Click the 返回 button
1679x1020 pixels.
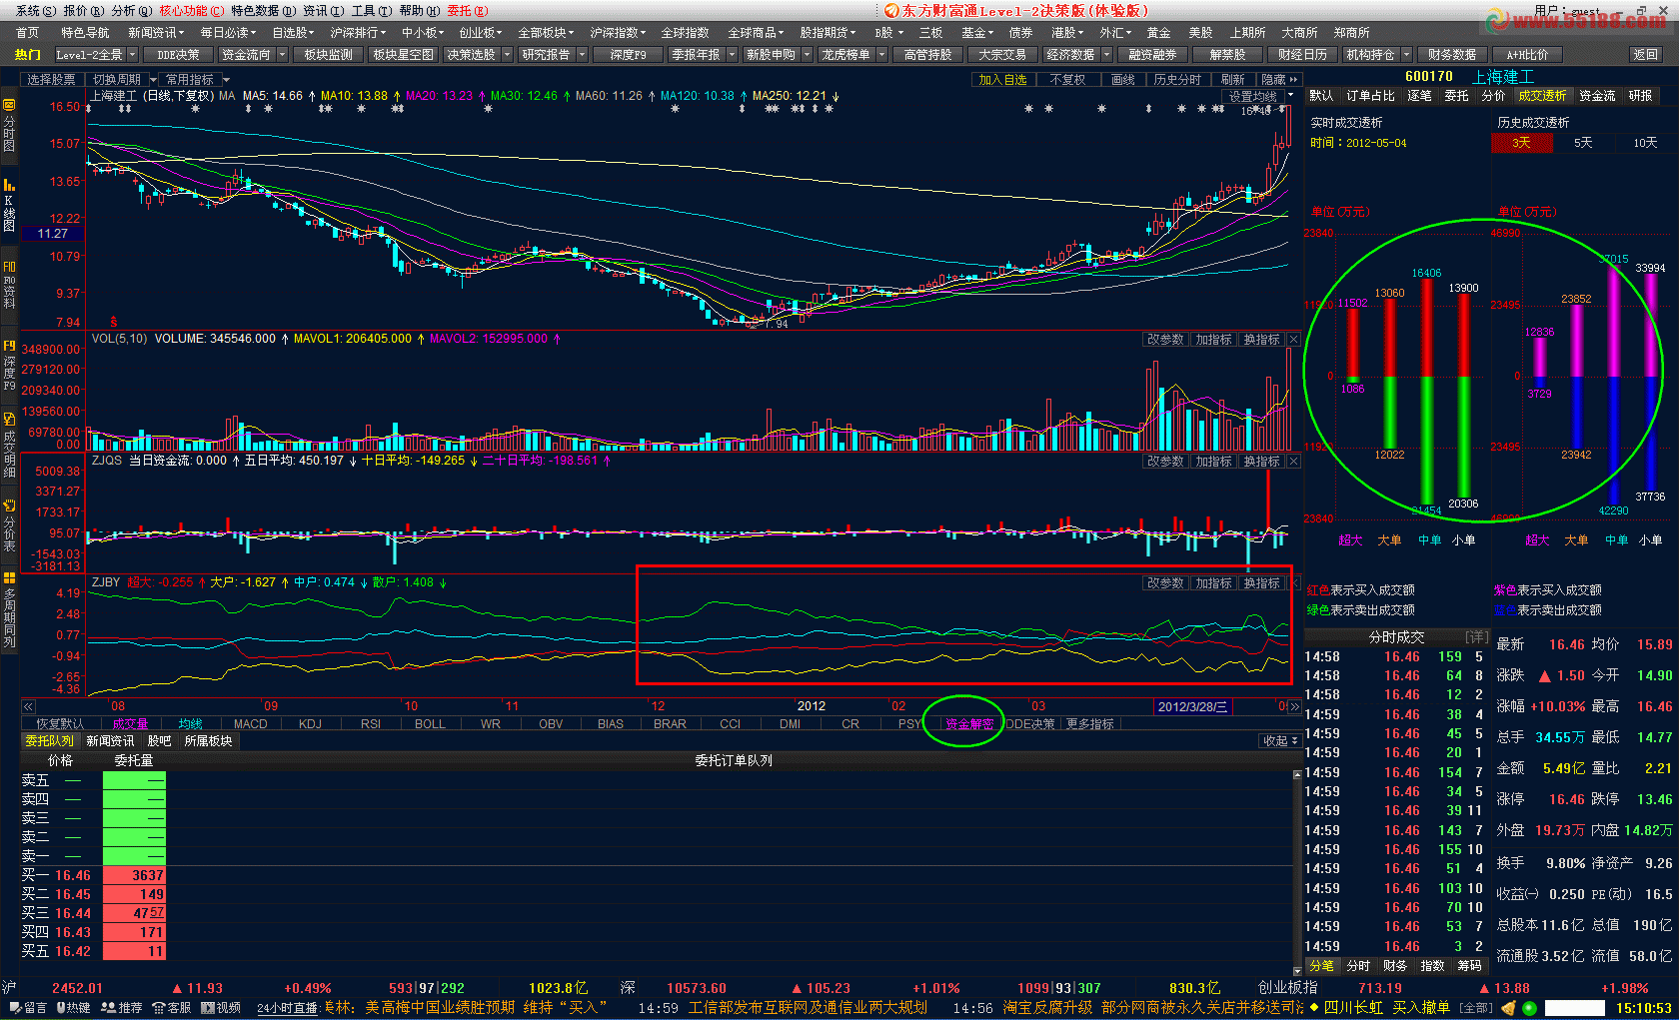click(1644, 55)
